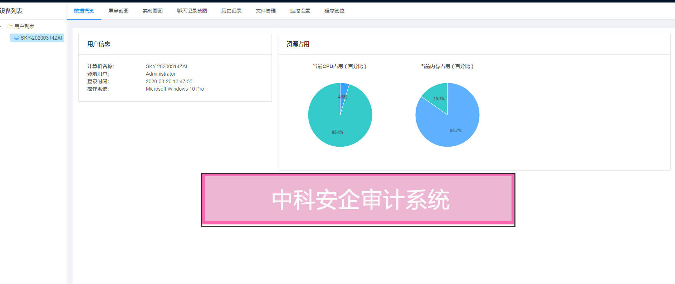Click the login time value 2020-03-20 13:47:55

[169, 81]
